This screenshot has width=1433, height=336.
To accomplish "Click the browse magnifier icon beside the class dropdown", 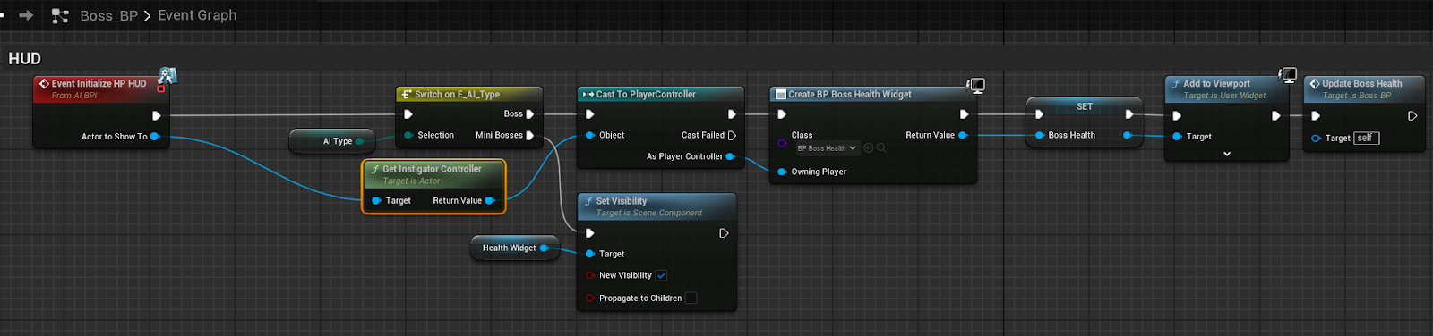I will (x=881, y=148).
